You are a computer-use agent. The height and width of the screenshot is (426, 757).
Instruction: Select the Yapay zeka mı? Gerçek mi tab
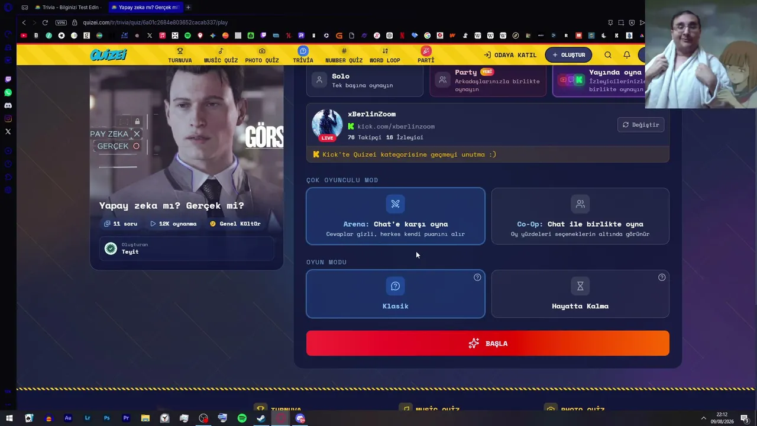145,7
